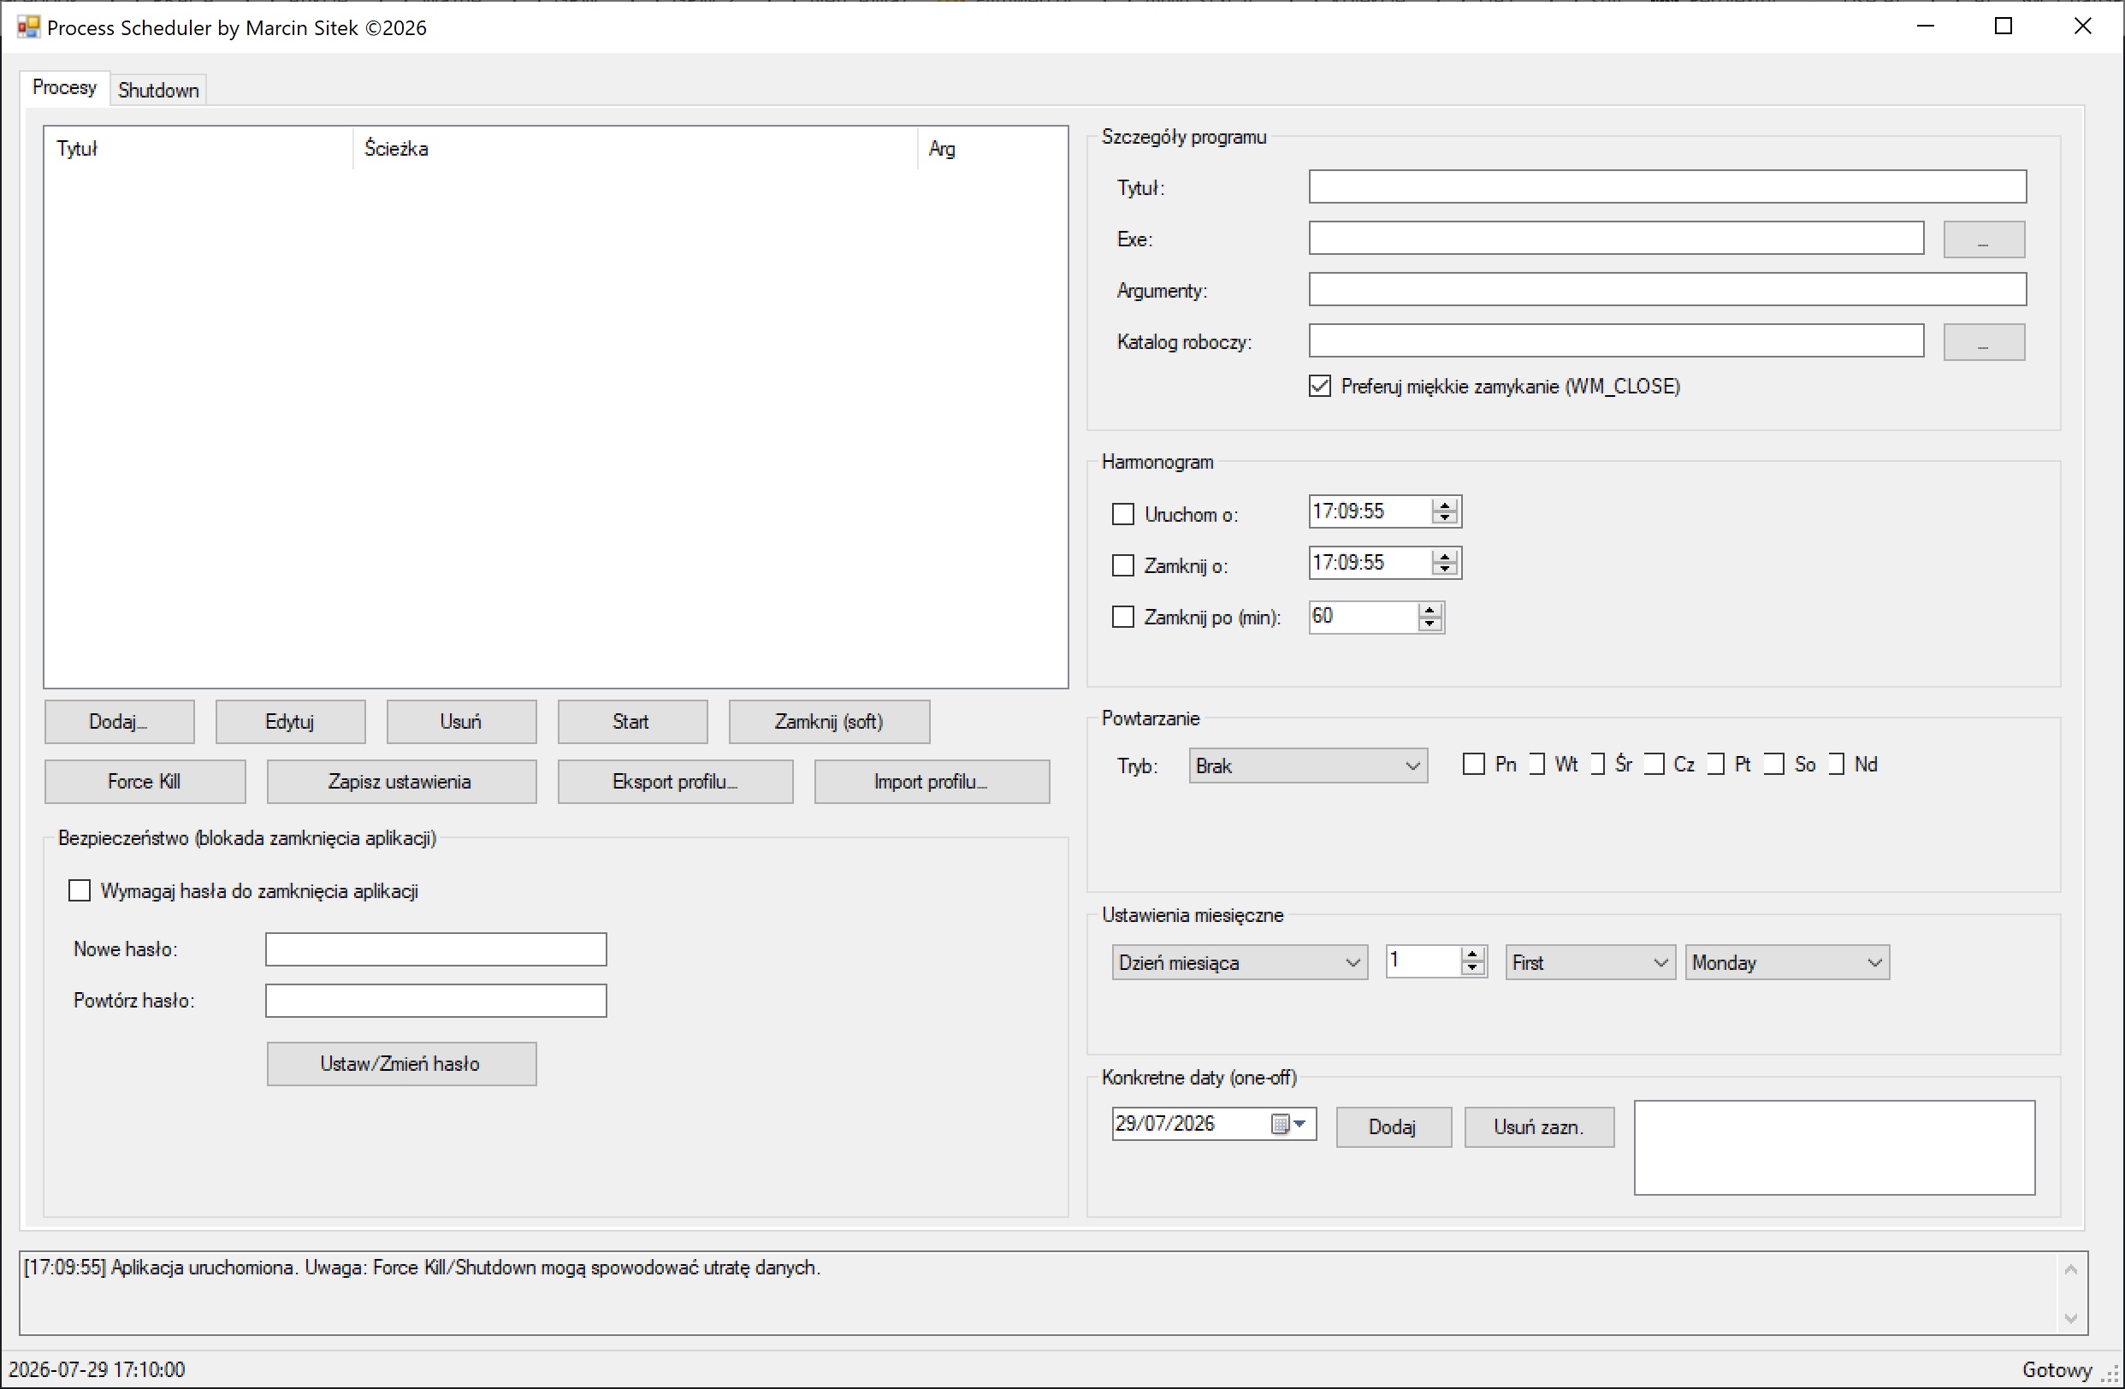Increase Zamknij po (min) value with up arrow
The image size is (2125, 1389).
(1429, 611)
